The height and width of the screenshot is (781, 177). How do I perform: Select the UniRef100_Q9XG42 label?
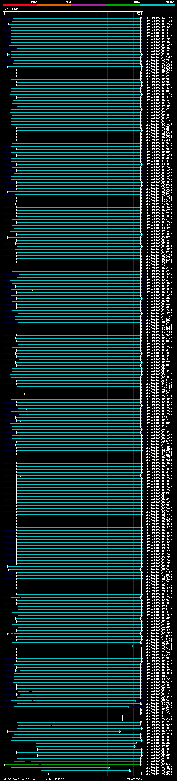[x=159, y=396]
